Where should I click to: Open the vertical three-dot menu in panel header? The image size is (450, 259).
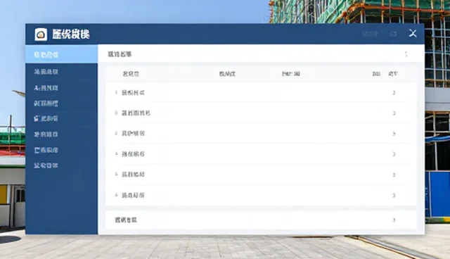(x=406, y=54)
